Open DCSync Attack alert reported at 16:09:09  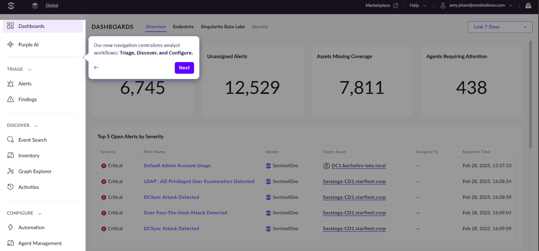pyautogui.click(x=171, y=228)
